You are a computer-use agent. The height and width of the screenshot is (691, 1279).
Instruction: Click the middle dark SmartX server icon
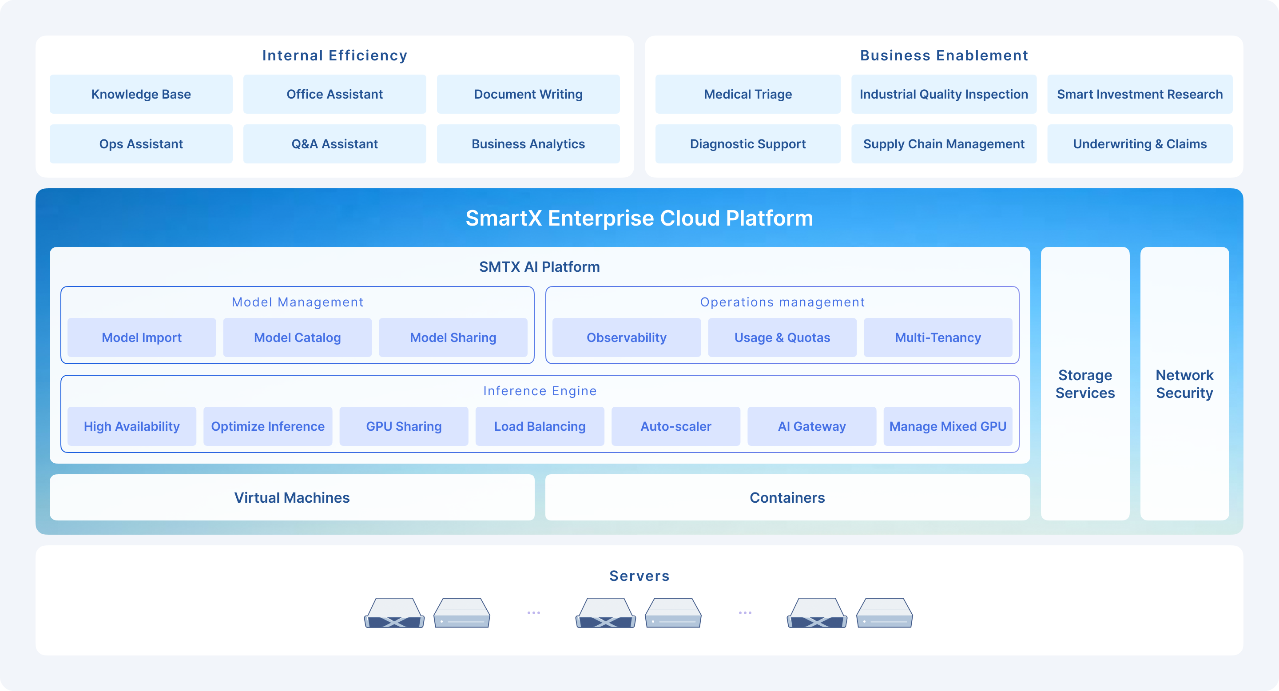[606, 612]
